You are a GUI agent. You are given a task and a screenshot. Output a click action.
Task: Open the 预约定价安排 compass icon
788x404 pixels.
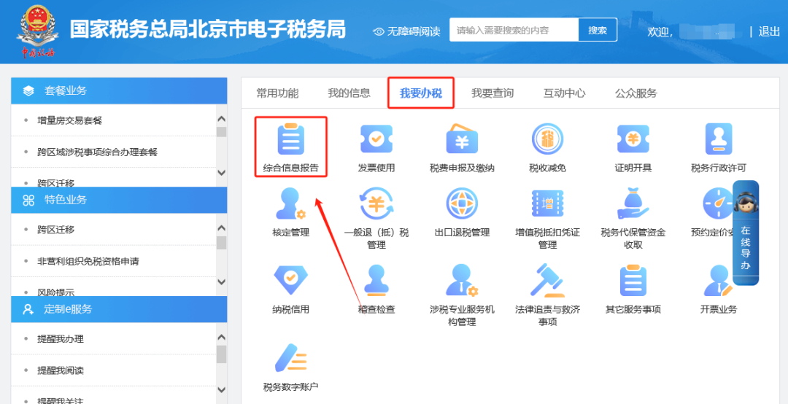(x=718, y=203)
